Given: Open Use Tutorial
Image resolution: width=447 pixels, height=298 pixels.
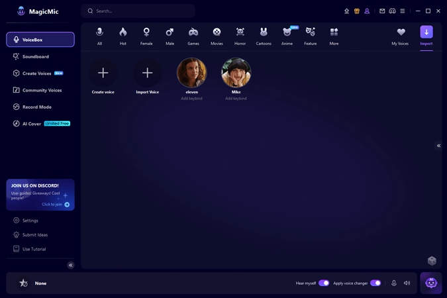Looking at the screenshot, I should 30,249.
